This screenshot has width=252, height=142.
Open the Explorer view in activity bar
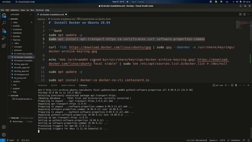point(4,15)
